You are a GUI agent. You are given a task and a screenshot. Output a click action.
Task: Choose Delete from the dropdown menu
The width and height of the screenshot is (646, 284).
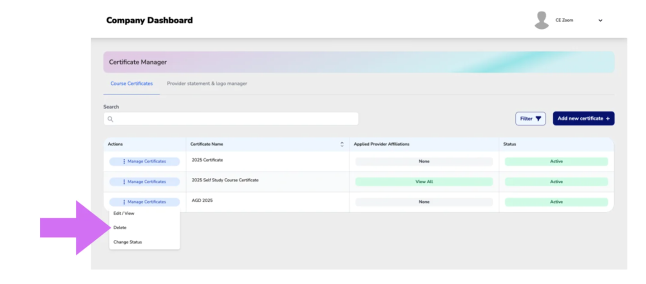(120, 227)
